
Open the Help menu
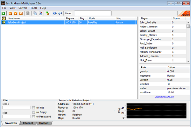tap(43, 8)
